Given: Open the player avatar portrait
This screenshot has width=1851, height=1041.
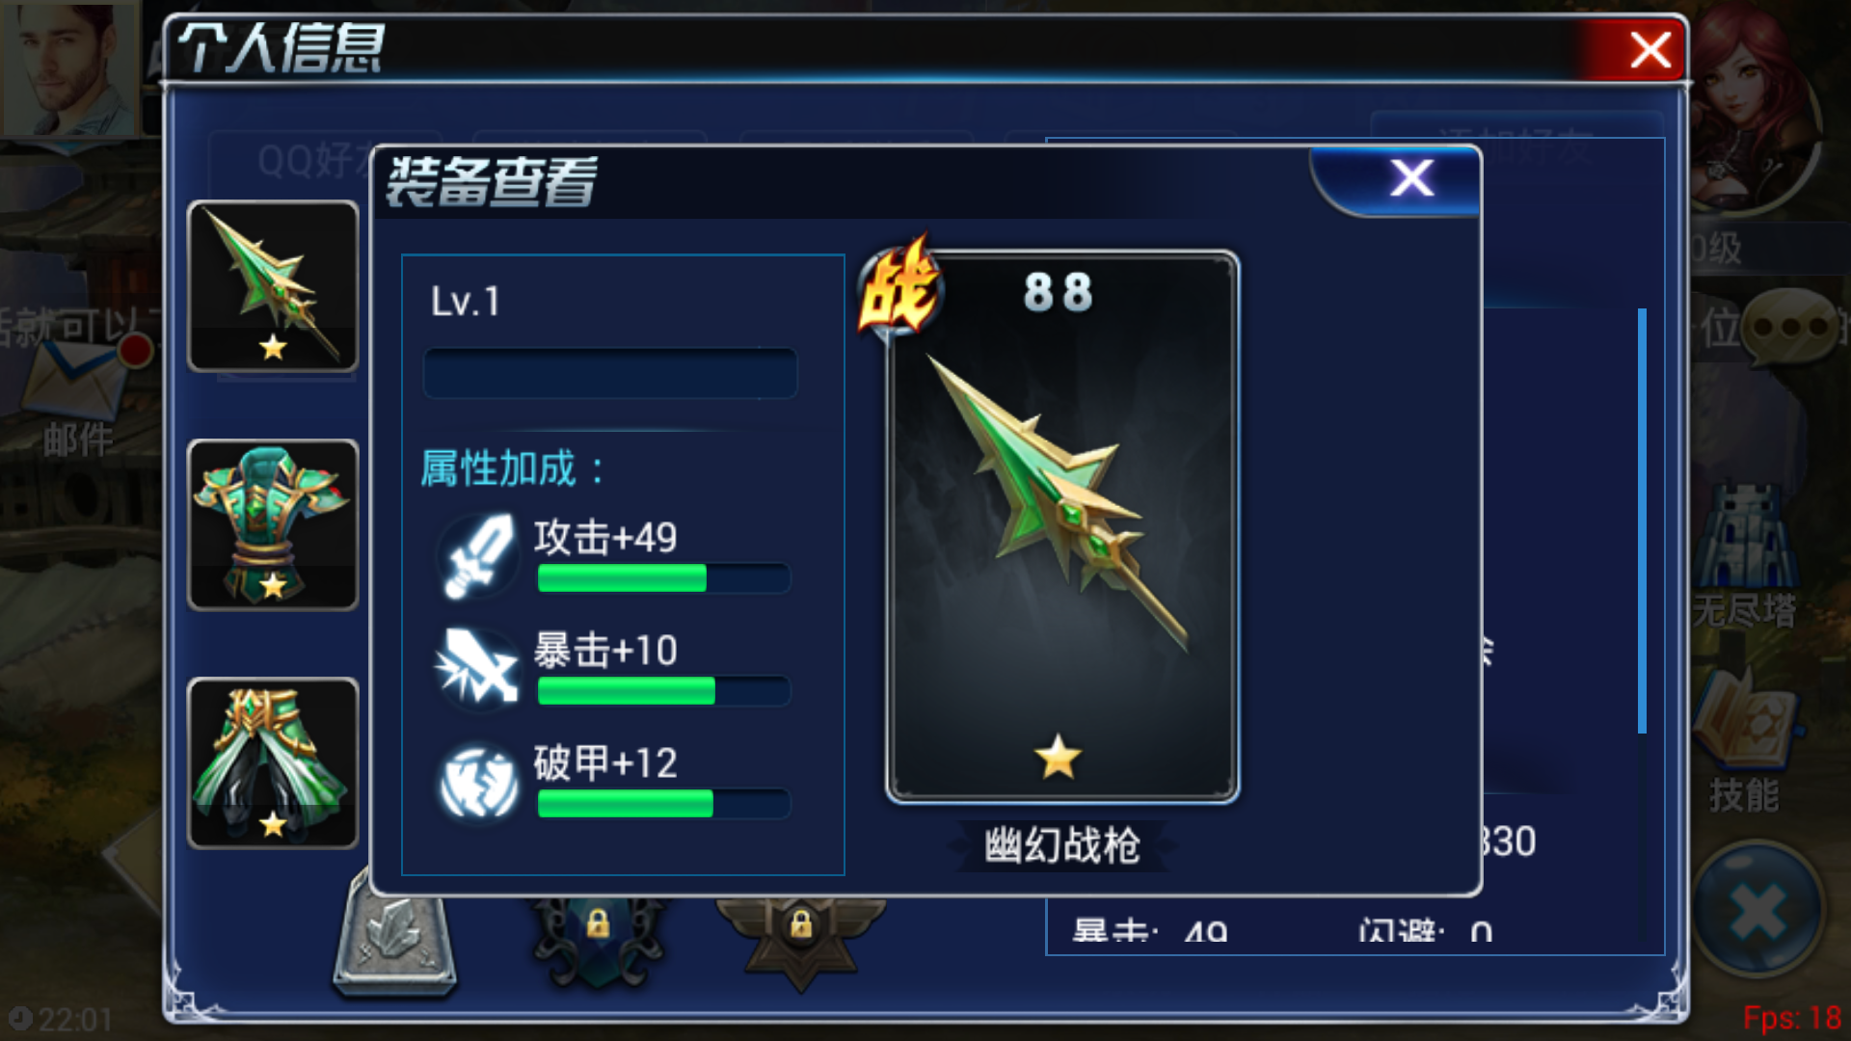Looking at the screenshot, I should [x=69, y=67].
